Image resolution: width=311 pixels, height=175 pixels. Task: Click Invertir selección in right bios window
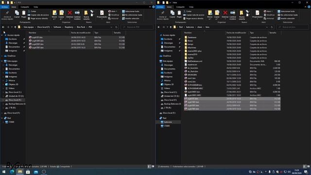[x=286, y=18]
